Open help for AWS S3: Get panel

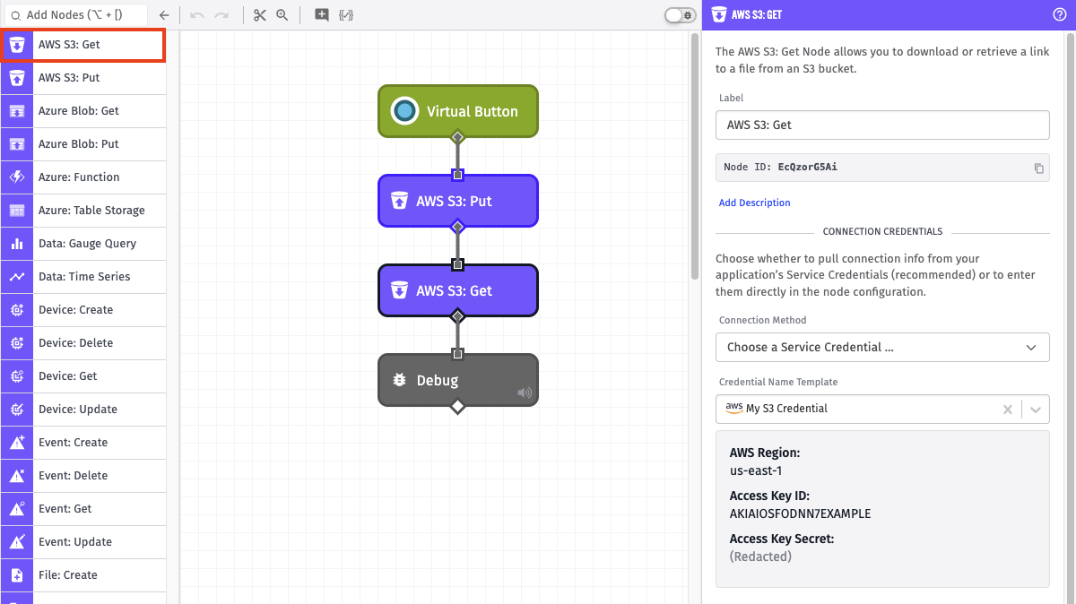pos(1059,14)
